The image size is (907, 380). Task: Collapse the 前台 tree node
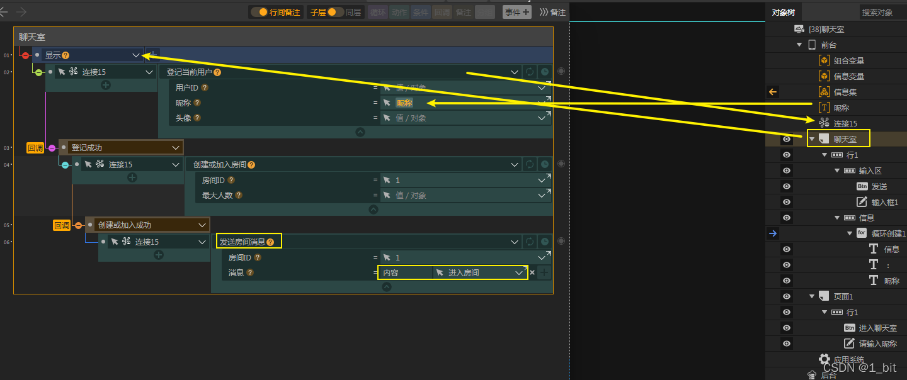point(800,45)
